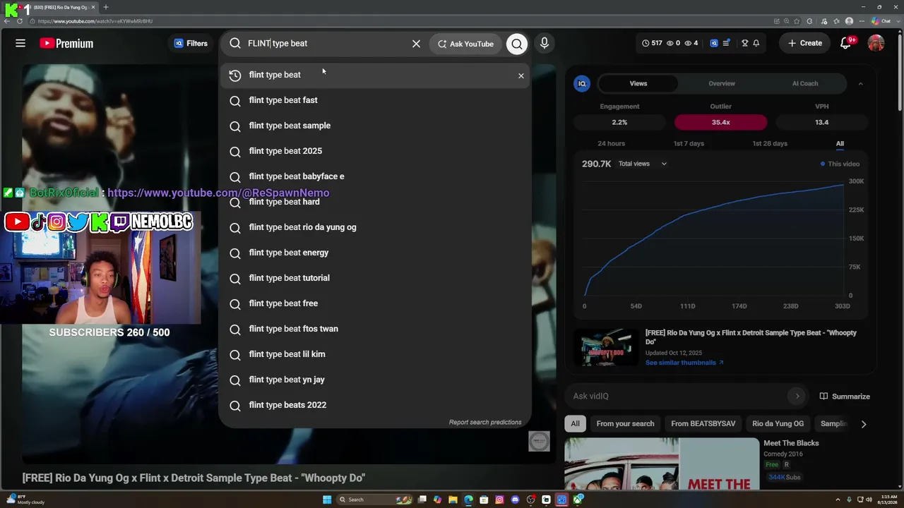
Task: Open YouTube notifications bell
Action: [845, 44]
